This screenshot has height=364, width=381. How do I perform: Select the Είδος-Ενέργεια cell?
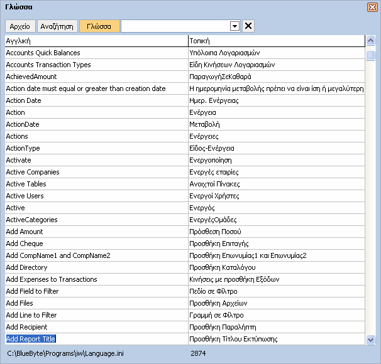click(277, 148)
